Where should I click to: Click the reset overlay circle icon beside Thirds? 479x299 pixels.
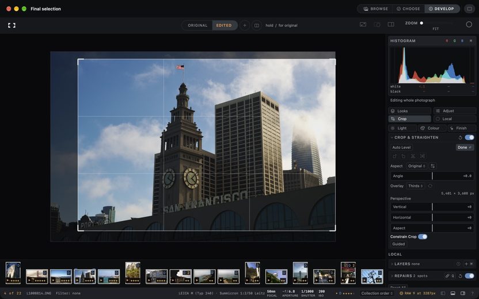click(430, 186)
